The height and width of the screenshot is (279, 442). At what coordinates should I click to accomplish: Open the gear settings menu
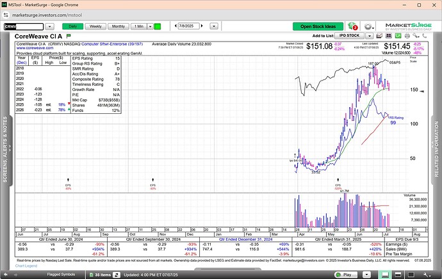pos(368,26)
